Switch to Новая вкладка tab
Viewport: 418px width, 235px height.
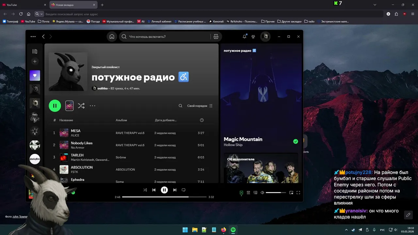[x=72, y=5]
